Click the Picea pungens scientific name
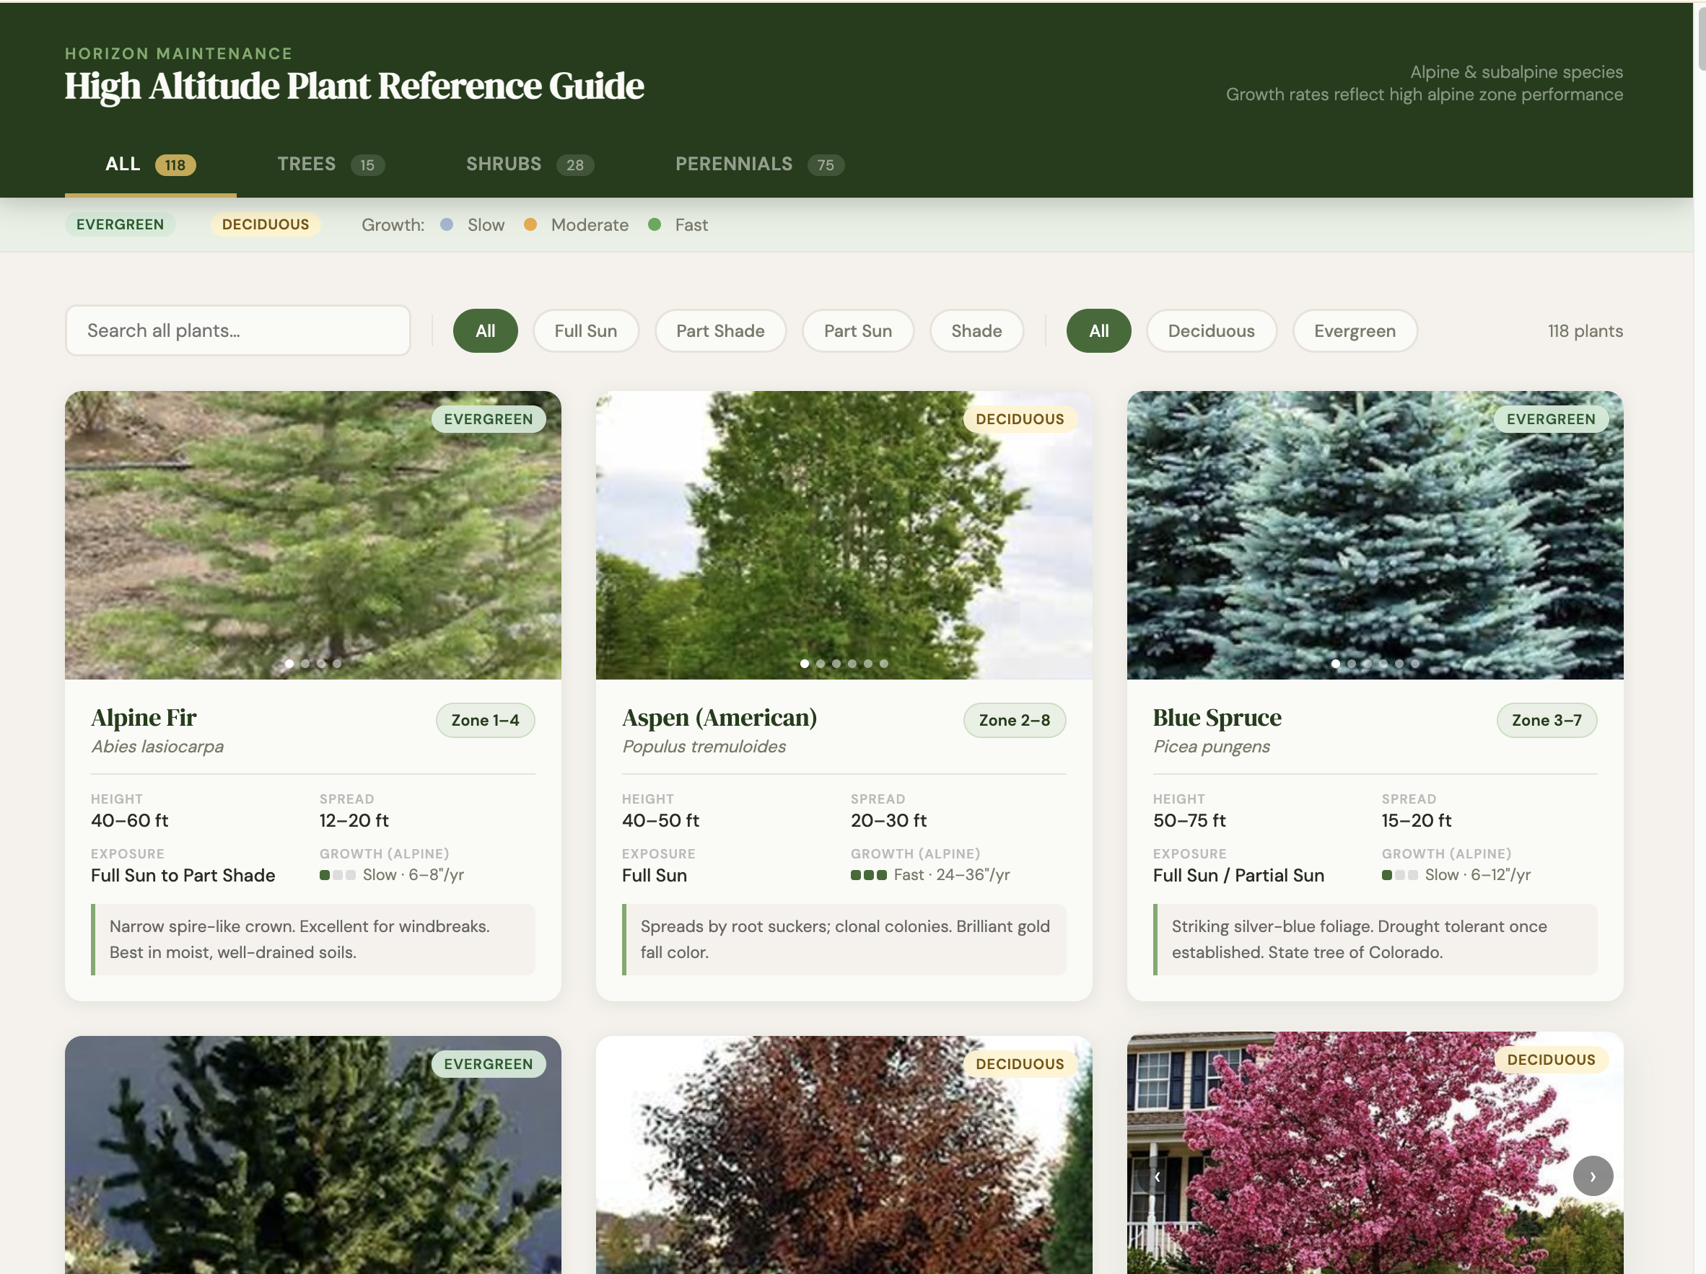This screenshot has width=1706, height=1274. [x=1212, y=747]
